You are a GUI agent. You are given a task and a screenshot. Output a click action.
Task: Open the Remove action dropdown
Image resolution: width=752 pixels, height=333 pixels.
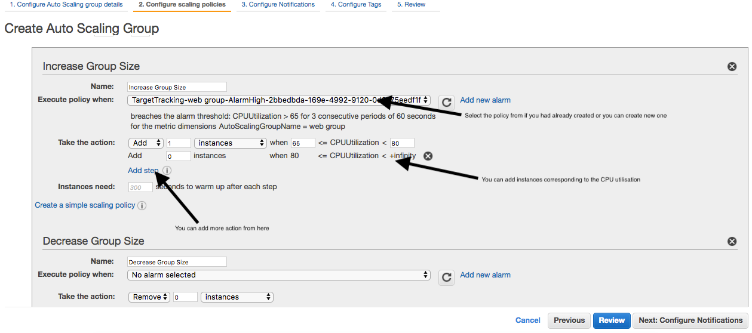click(149, 297)
